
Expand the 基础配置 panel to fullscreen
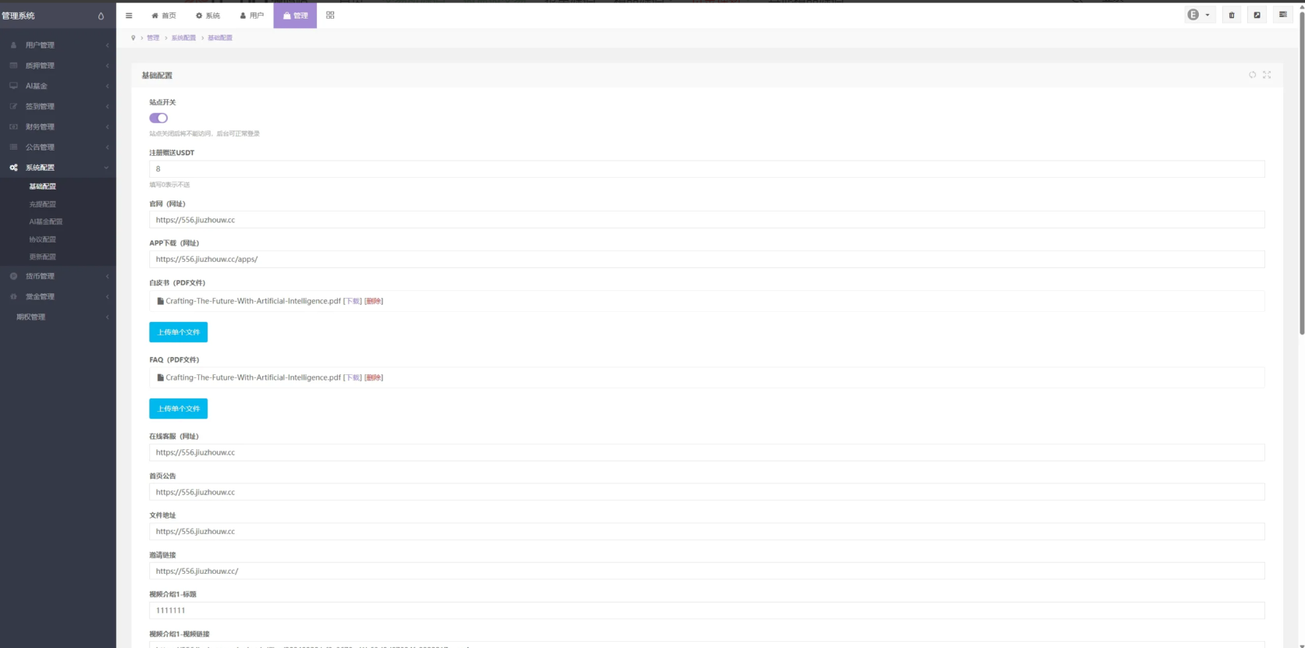click(x=1267, y=75)
